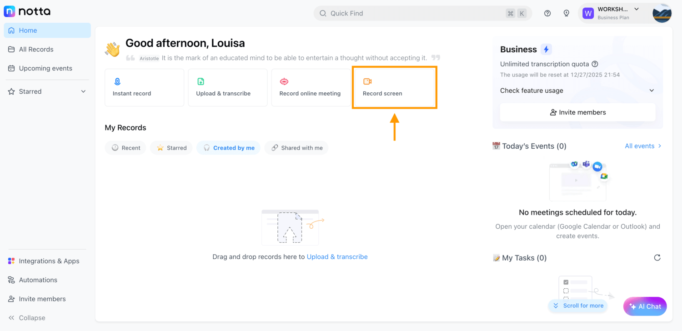
Task: Select the Recent records tab
Action: click(125, 148)
